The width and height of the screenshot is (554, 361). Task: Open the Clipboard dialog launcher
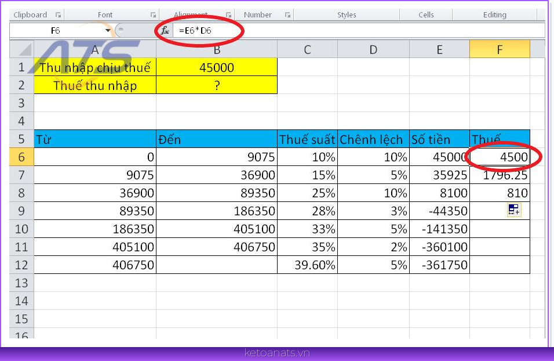[x=59, y=15]
